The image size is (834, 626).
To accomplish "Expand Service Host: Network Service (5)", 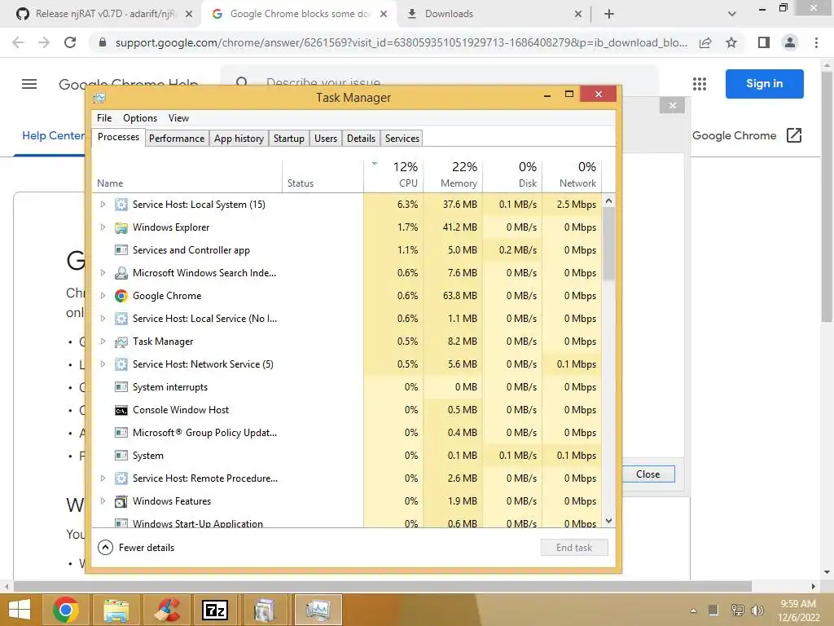I will (x=103, y=364).
